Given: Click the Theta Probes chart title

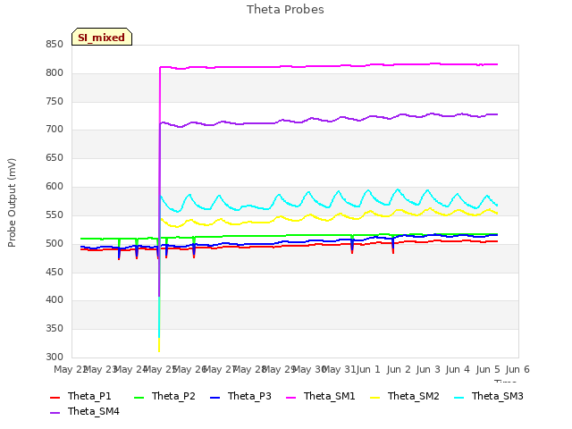Looking at the screenshot, I should pos(285,10).
